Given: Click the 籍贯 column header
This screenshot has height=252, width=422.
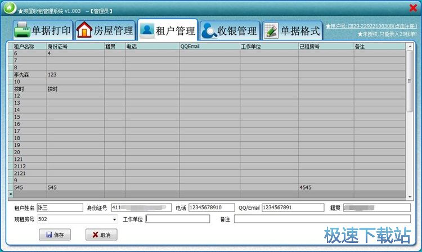Looking at the screenshot, I should 115,46.
